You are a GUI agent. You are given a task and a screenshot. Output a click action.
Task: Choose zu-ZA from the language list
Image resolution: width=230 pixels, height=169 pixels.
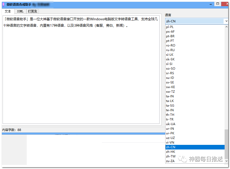pos(195,161)
